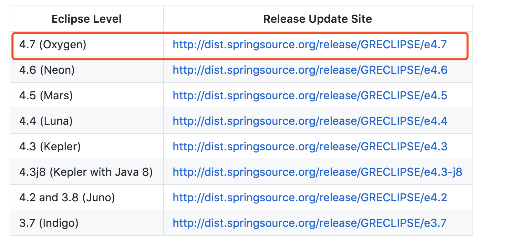Open the e4.6 Neon update site link

pyautogui.click(x=310, y=70)
